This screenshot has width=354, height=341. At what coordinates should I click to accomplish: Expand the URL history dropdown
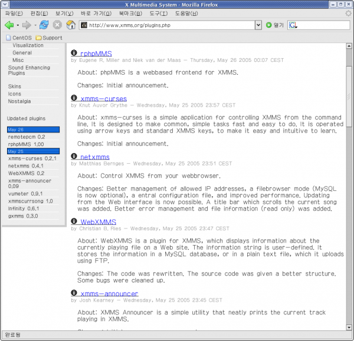point(258,25)
